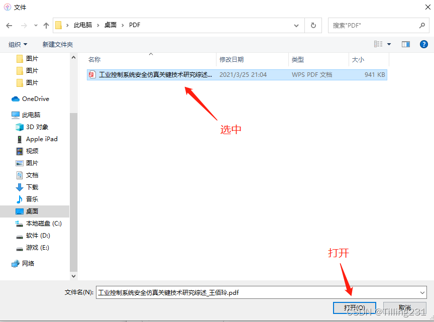
Task: Navigate back using the left arrow icon
Action: point(9,25)
